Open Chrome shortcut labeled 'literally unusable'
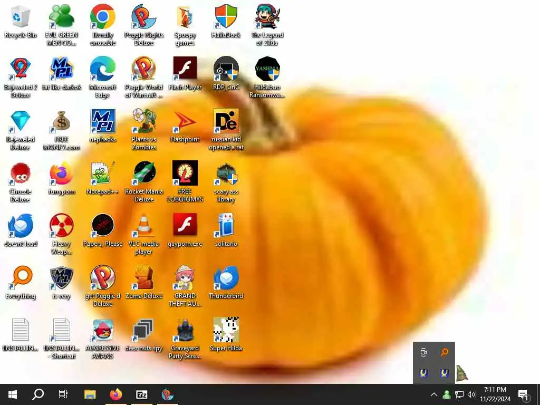 103,25
